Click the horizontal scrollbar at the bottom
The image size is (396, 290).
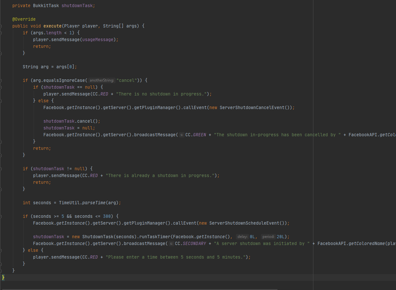[x=130, y=289]
